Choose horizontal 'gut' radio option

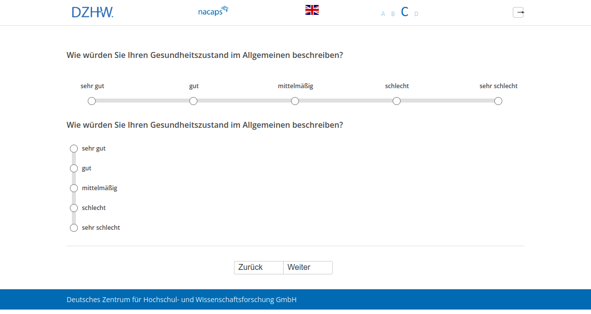click(193, 101)
